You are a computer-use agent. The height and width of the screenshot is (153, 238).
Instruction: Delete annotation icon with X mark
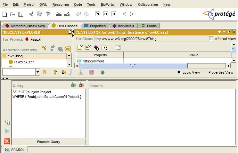coord(104,48)
